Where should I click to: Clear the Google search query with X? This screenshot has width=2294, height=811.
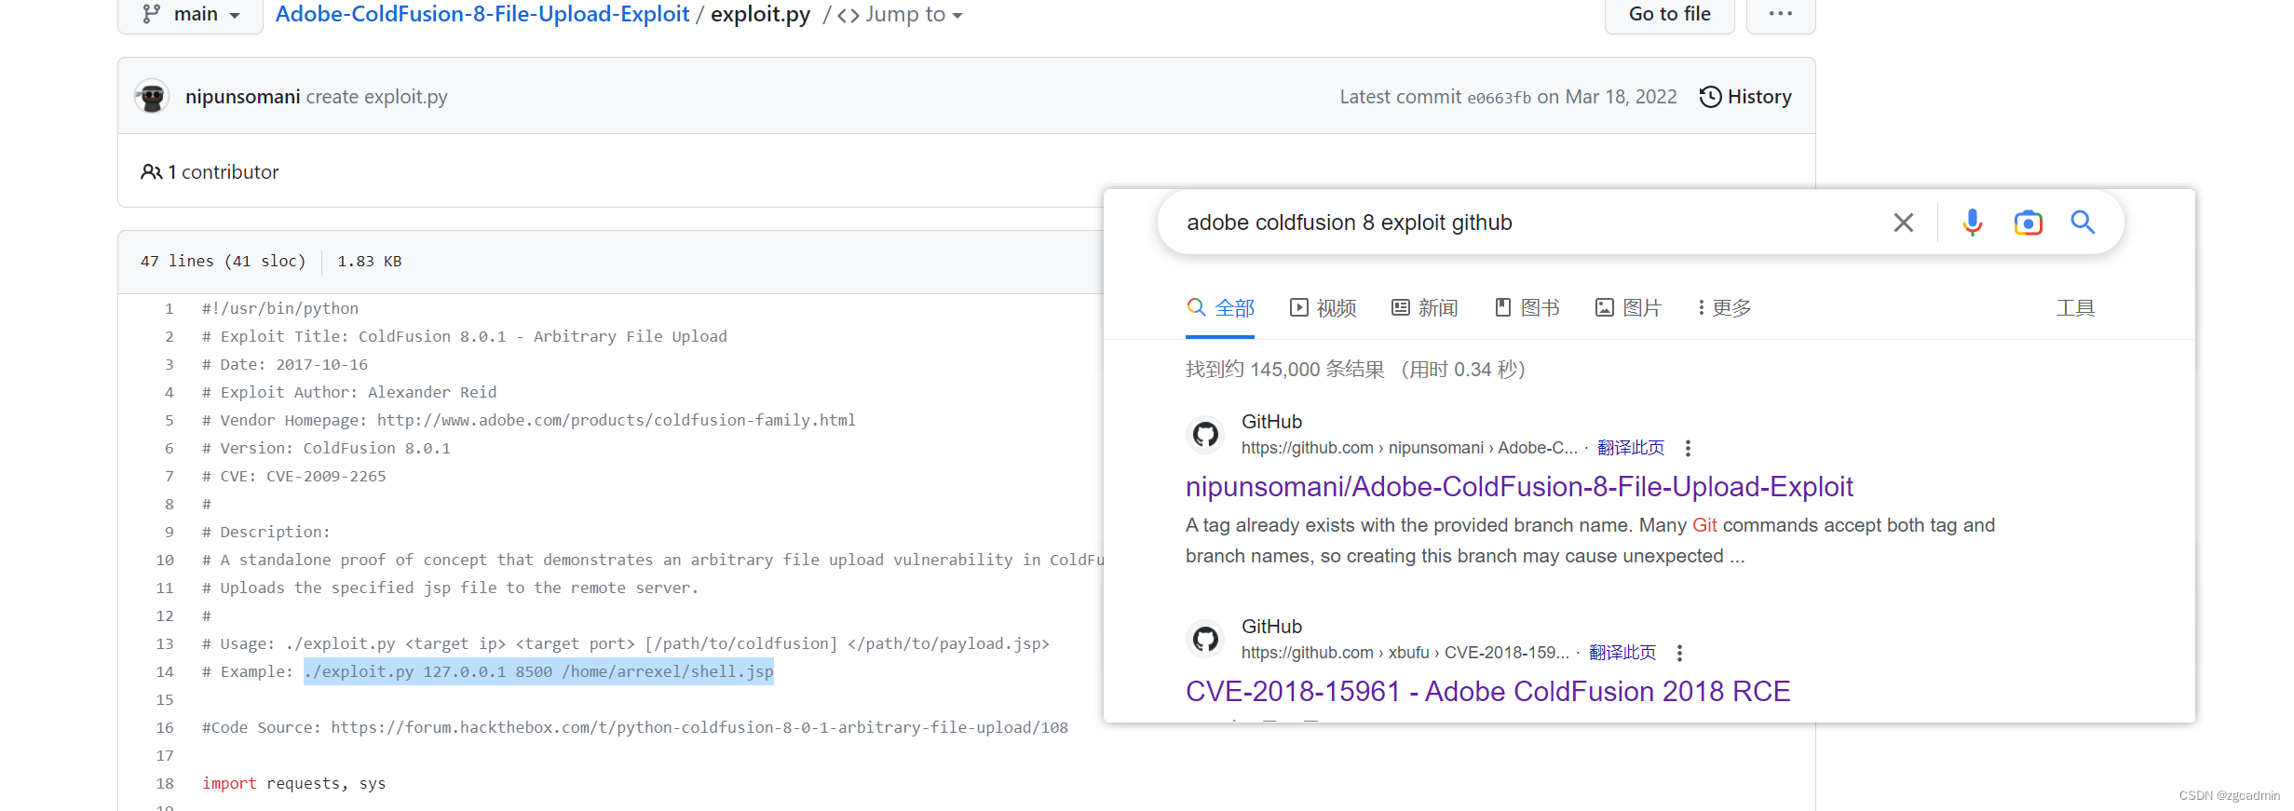(1903, 223)
